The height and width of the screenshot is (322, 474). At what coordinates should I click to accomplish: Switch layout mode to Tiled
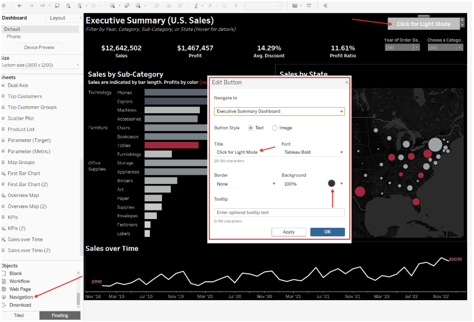(x=19, y=315)
